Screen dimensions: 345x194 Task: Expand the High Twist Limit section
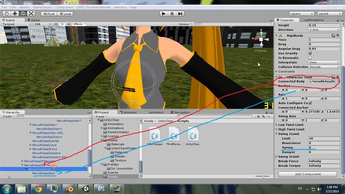point(277,129)
